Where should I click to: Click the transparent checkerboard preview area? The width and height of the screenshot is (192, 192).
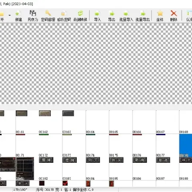[96, 64]
